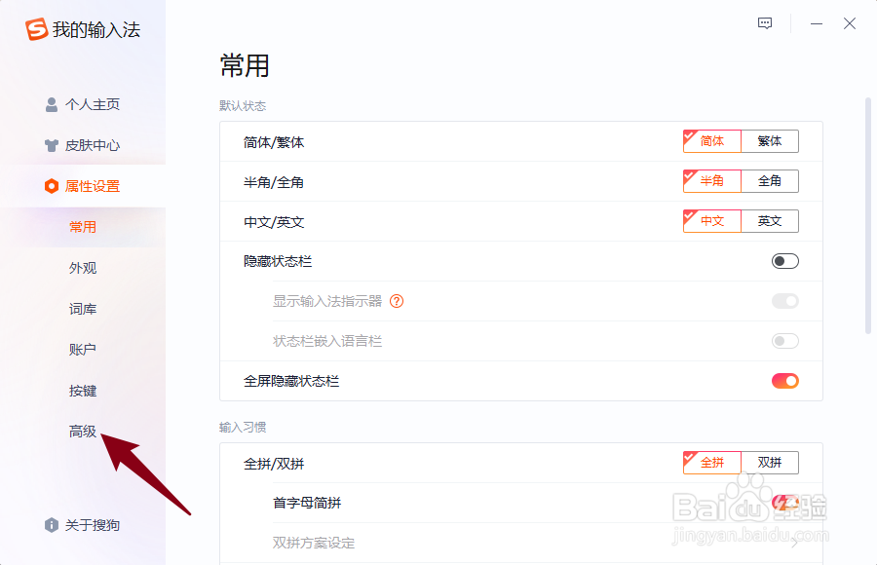Toggle 首字母简拼 switch
Image resolution: width=877 pixels, height=565 pixels.
(784, 503)
